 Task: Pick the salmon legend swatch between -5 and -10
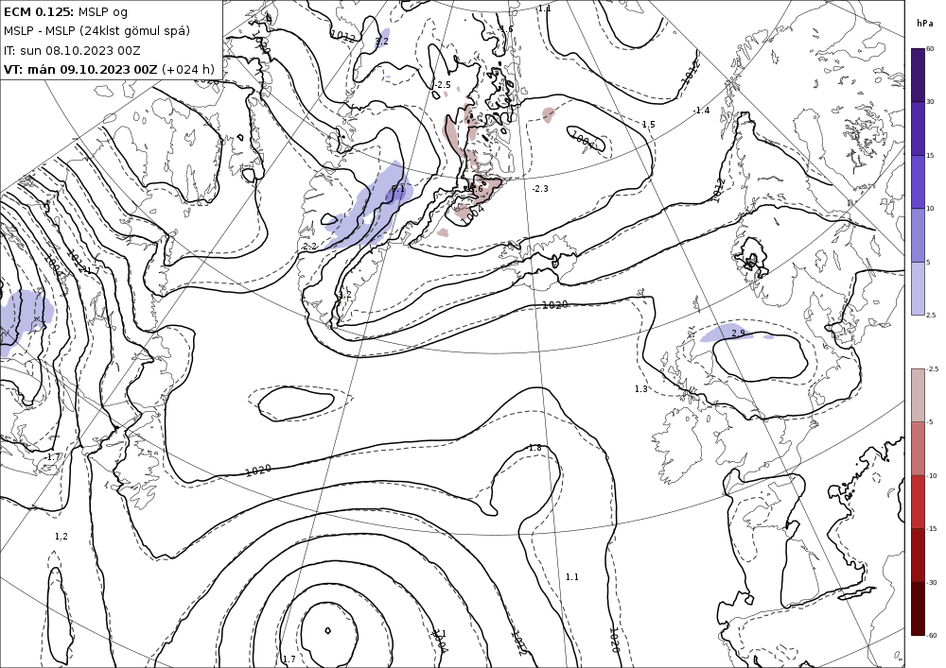click(x=918, y=448)
